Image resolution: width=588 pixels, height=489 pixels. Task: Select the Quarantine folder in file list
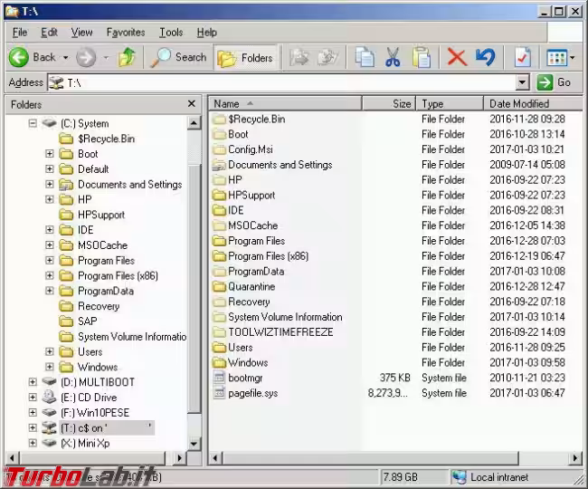(x=251, y=287)
